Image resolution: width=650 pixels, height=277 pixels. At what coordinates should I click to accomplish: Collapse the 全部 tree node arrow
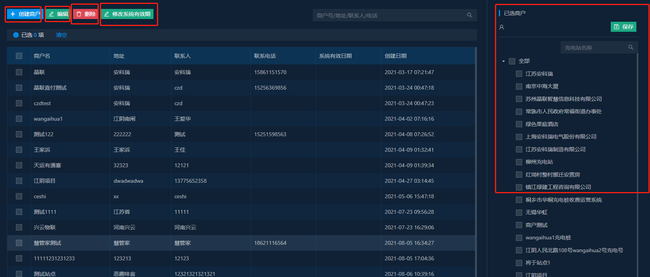(x=504, y=61)
